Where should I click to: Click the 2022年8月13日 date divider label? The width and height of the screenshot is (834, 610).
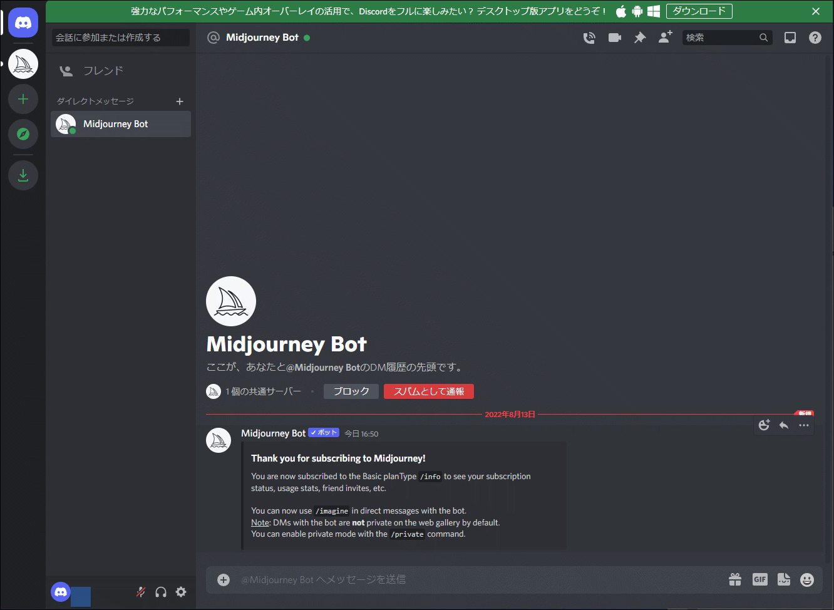tap(510, 415)
